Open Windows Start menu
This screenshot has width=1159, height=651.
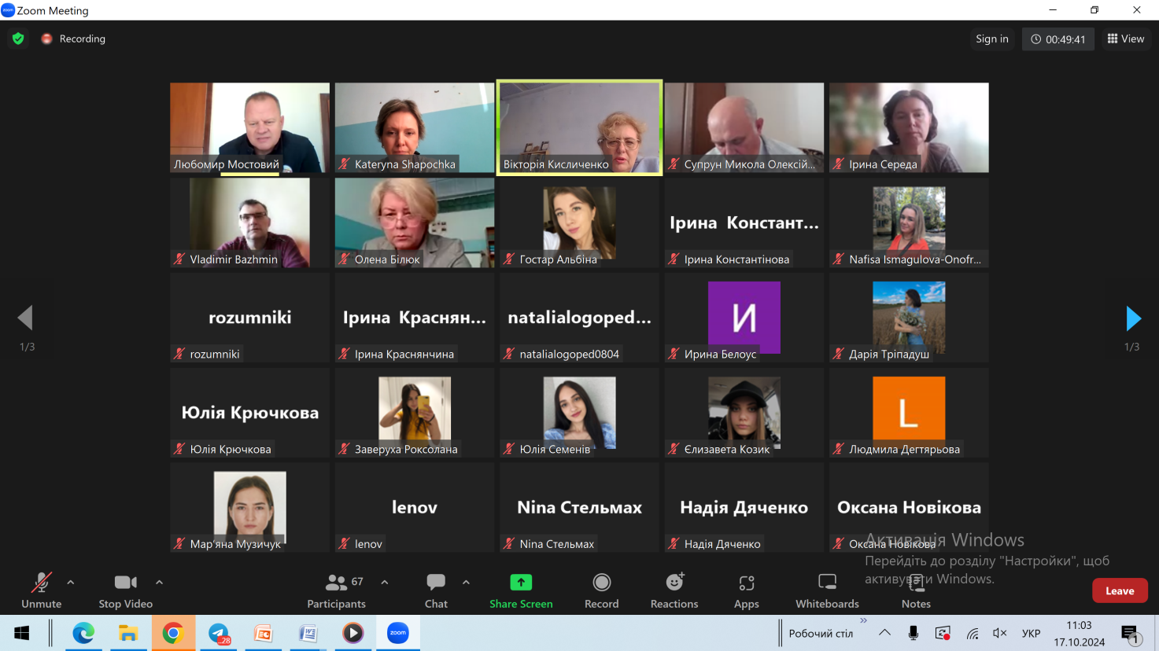[x=22, y=633]
